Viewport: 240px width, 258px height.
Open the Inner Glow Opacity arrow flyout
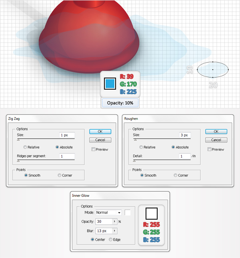(x=115, y=222)
